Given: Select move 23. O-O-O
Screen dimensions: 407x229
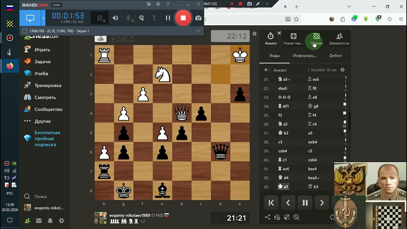Looking at the screenshot, I should point(284,97).
